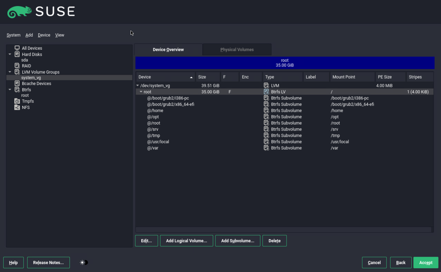Sort by the Mount Point column header
Image resolution: width=441 pixels, height=272 pixels.
[x=352, y=77]
